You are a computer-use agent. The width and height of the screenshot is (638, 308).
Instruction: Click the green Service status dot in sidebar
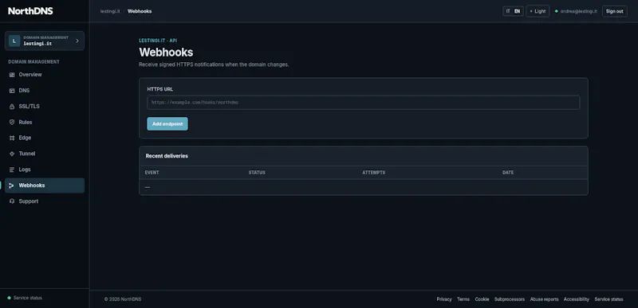pyautogui.click(x=9, y=298)
